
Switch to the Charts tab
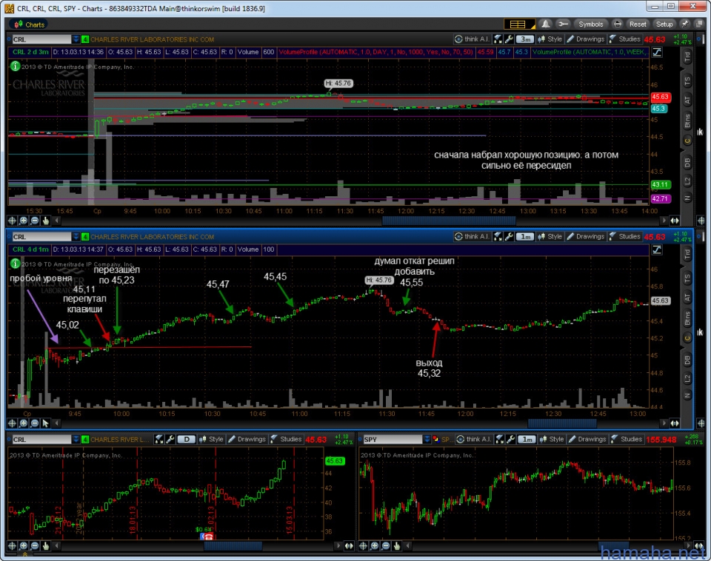30,24
